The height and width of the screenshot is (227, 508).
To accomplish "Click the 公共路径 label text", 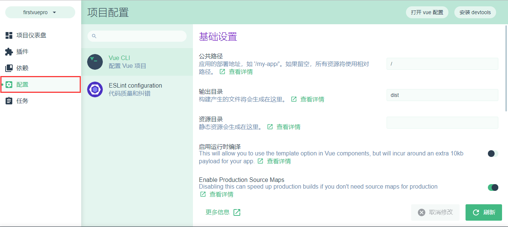I will [x=211, y=56].
